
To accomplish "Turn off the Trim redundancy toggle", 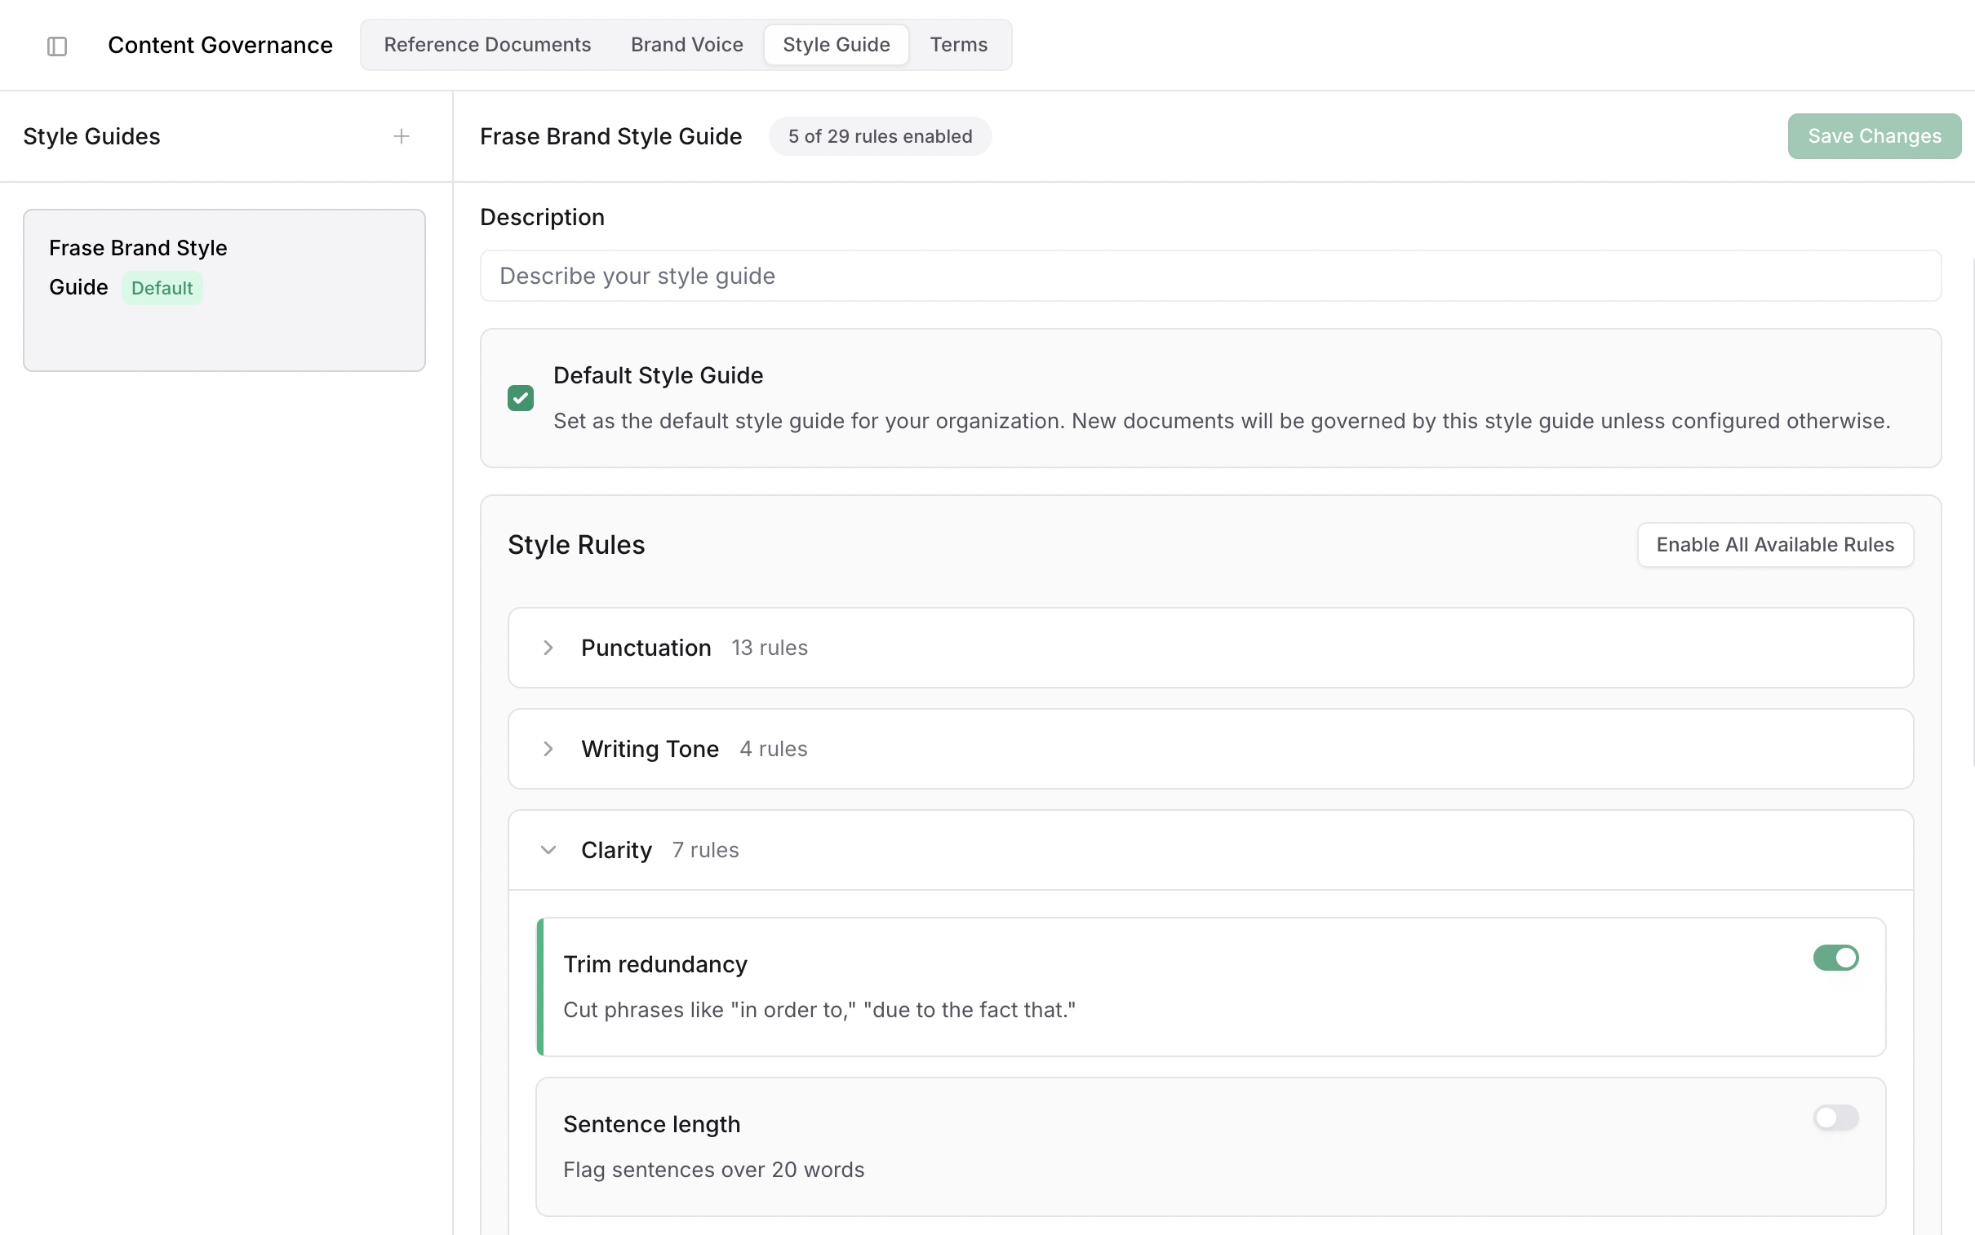I will pyautogui.click(x=1835, y=958).
